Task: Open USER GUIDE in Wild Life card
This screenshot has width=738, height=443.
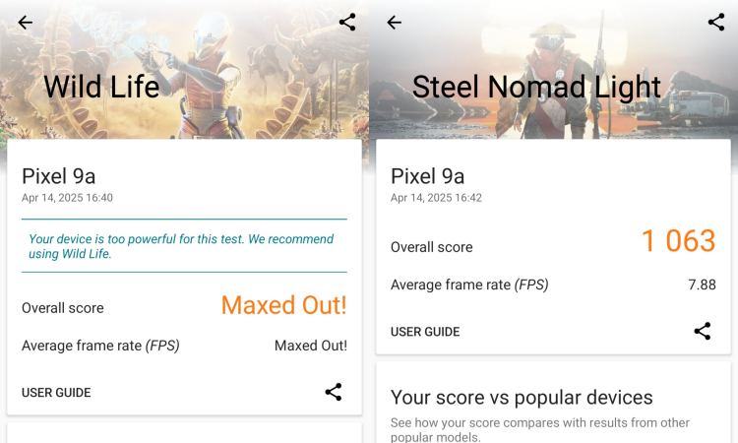Action: (x=56, y=393)
